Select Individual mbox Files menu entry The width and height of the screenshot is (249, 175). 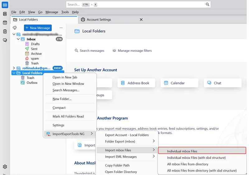pyautogui.click(x=202, y=151)
